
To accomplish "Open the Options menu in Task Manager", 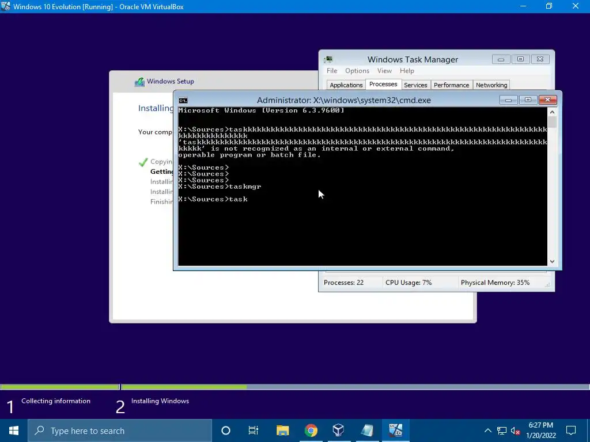I will tap(357, 71).
